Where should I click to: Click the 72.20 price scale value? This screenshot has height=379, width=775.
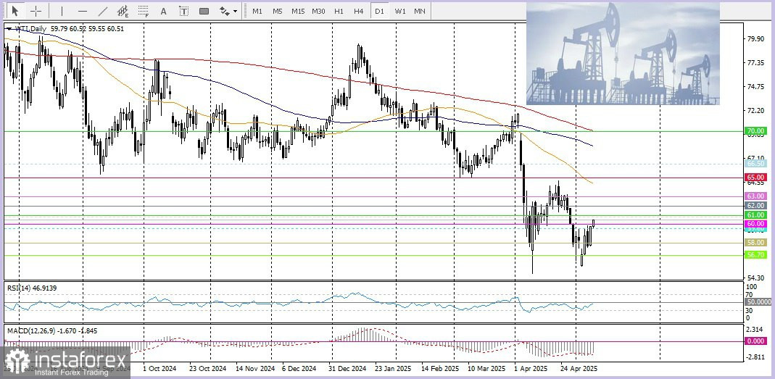click(x=756, y=110)
